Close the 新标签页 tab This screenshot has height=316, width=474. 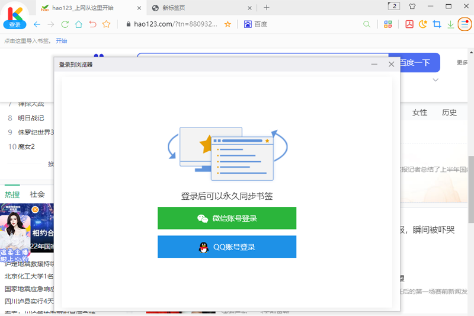pyautogui.click(x=249, y=8)
